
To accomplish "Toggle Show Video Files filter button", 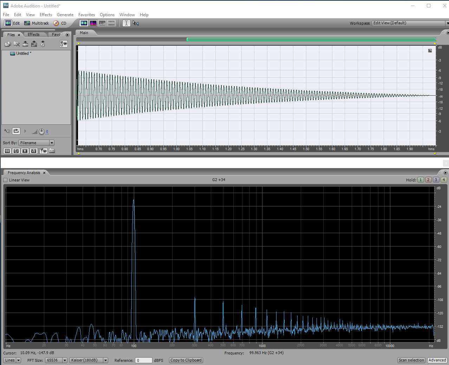I will (25, 151).
